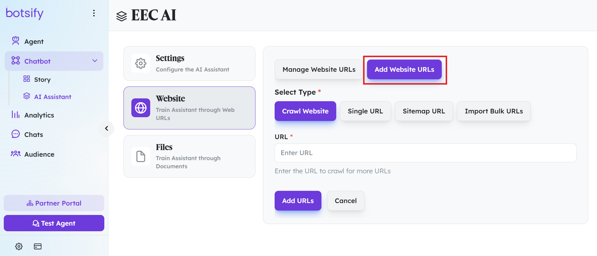Collapse the Chatbot menu chevron
597x256 pixels.
tap(95, 61)
